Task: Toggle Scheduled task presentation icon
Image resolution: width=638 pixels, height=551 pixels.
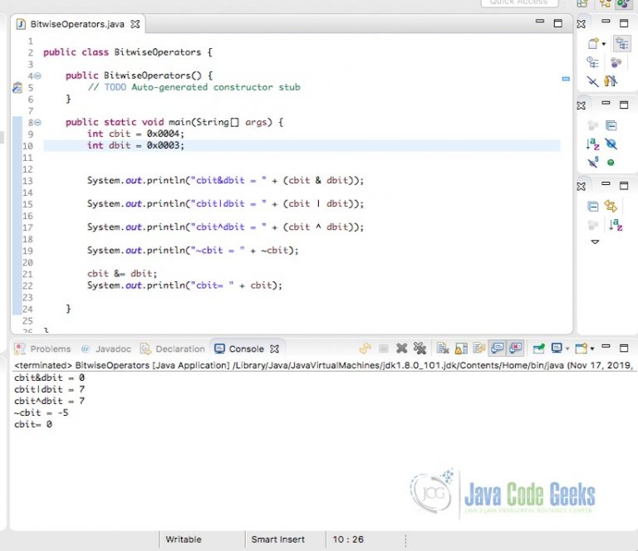Action: (x=593, y=62)
